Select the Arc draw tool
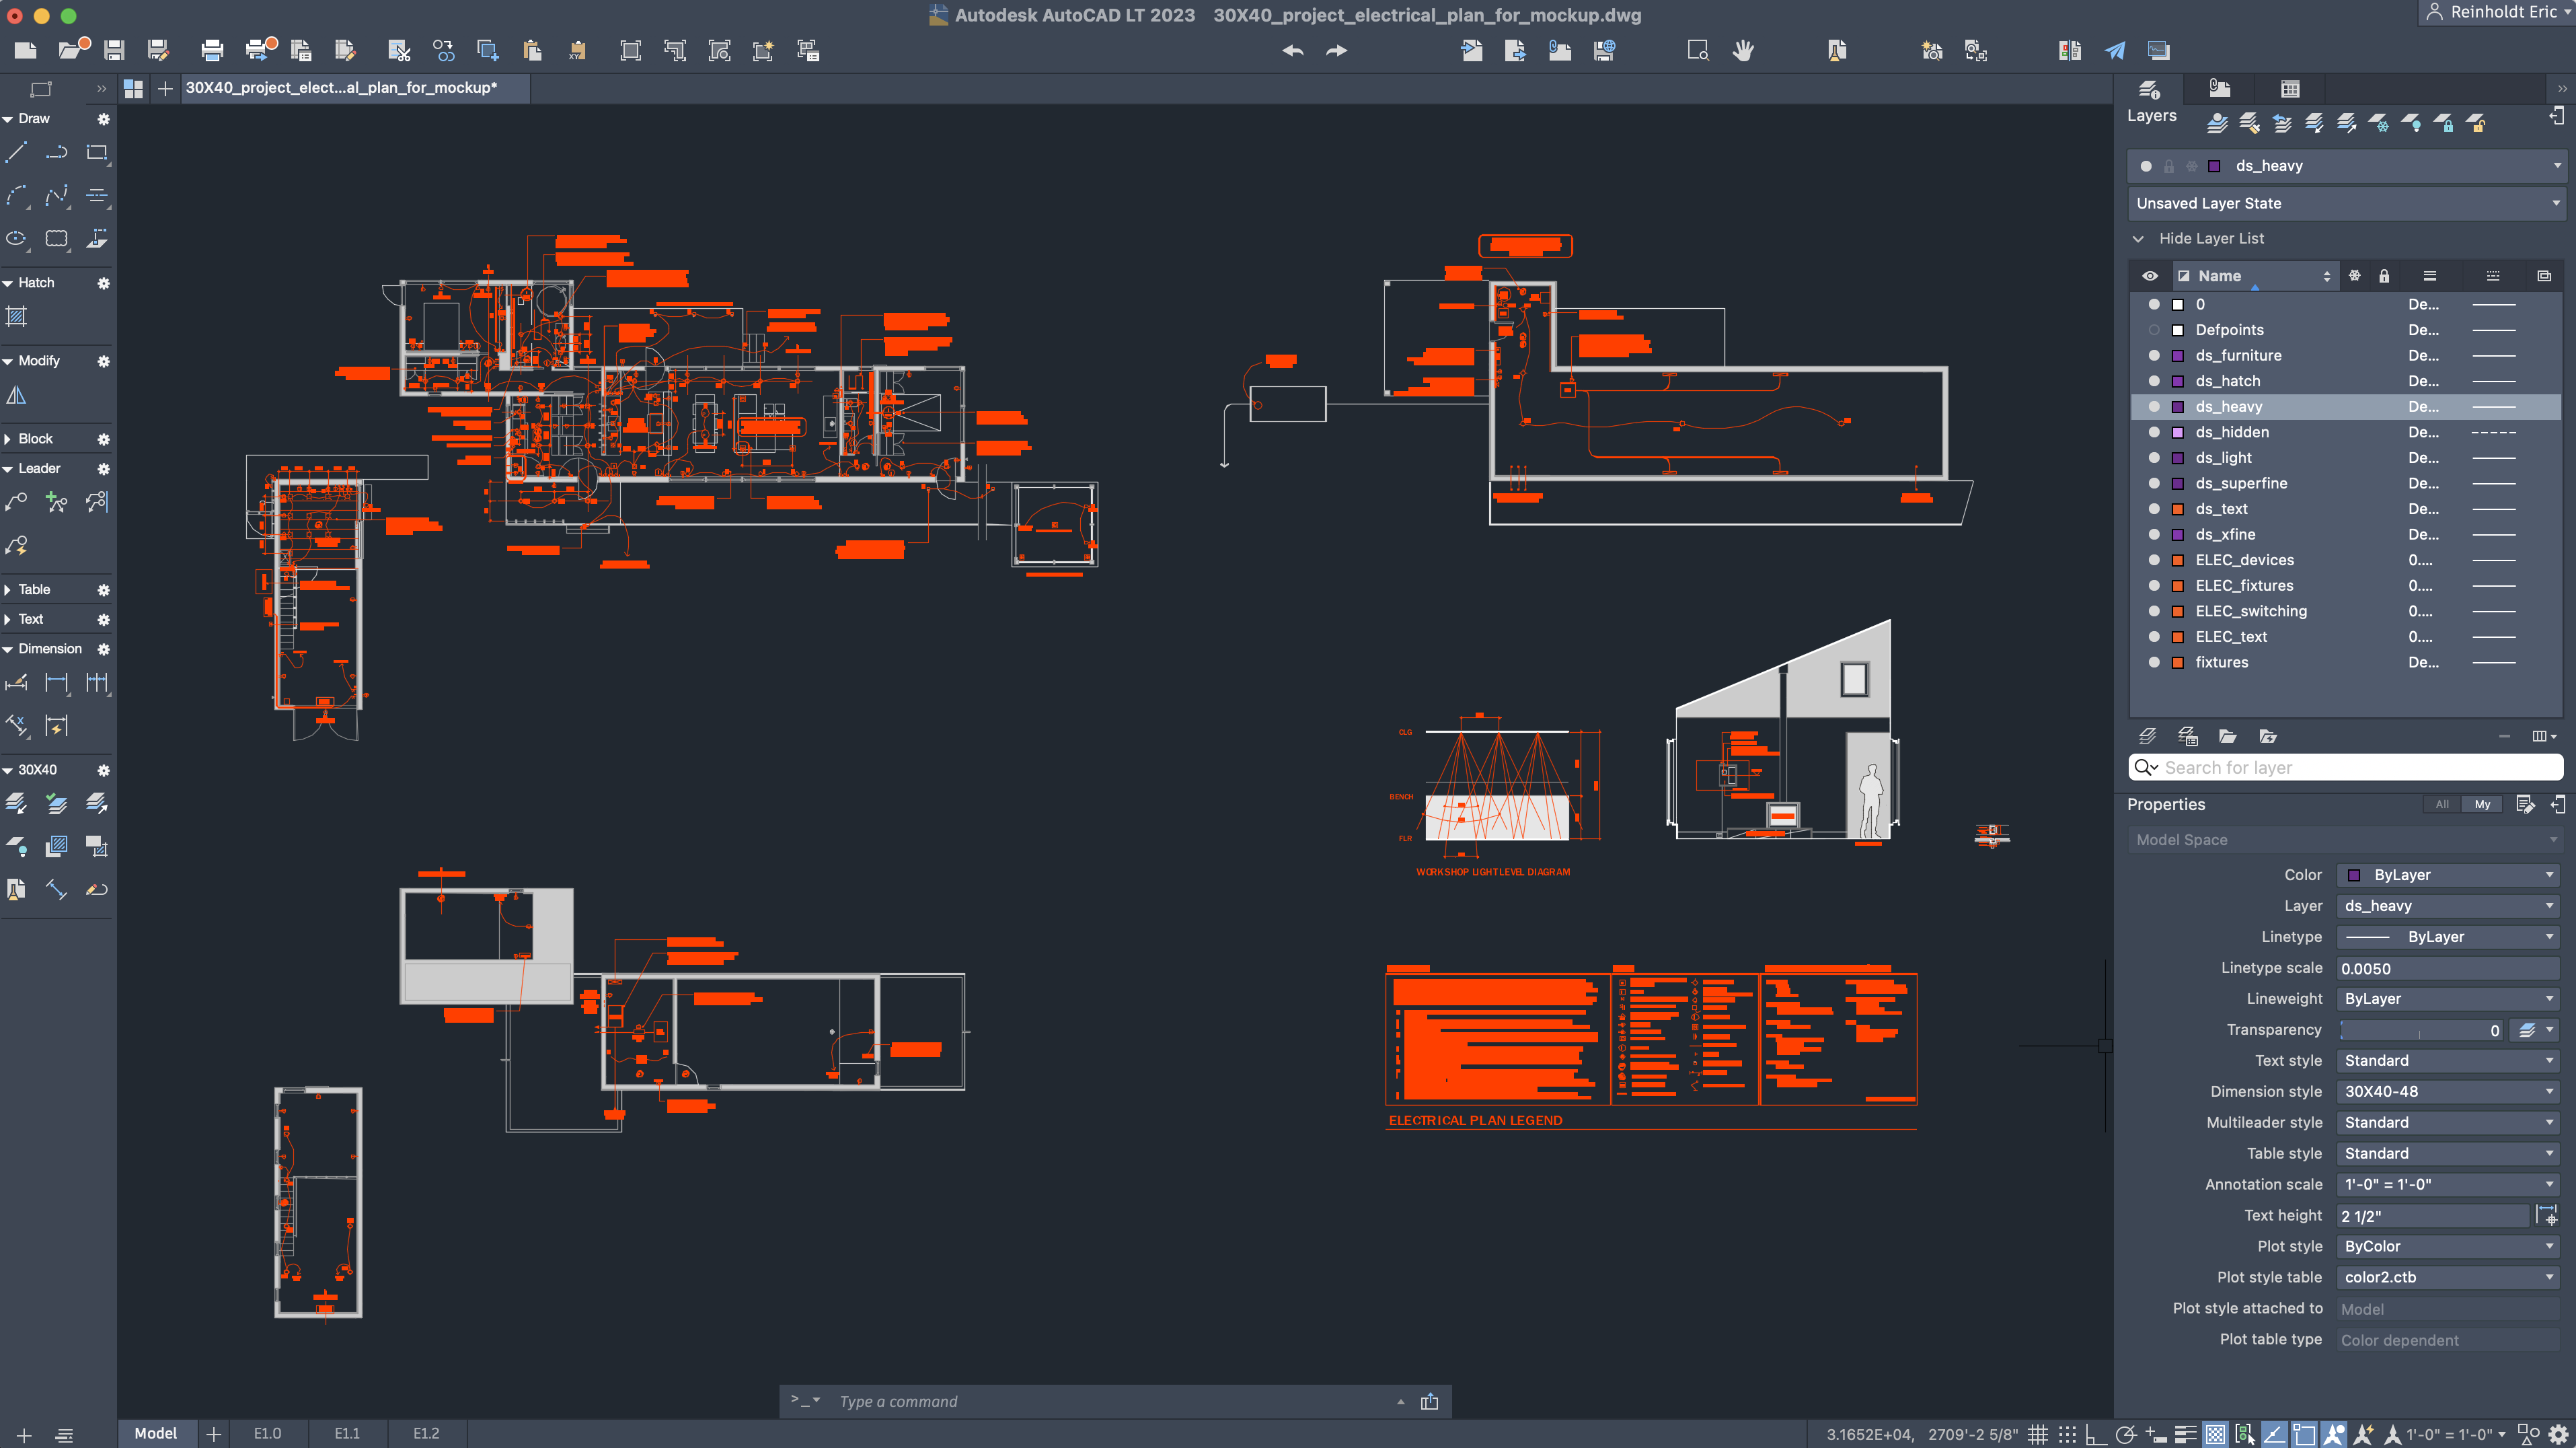The image size is (2576, 1448). (x=17, y=196)
